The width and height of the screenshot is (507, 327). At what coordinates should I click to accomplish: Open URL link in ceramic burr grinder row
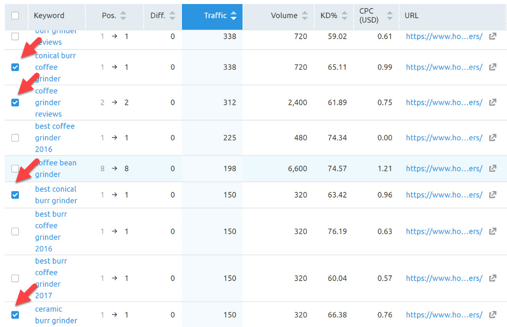click(x=444, y=315)
